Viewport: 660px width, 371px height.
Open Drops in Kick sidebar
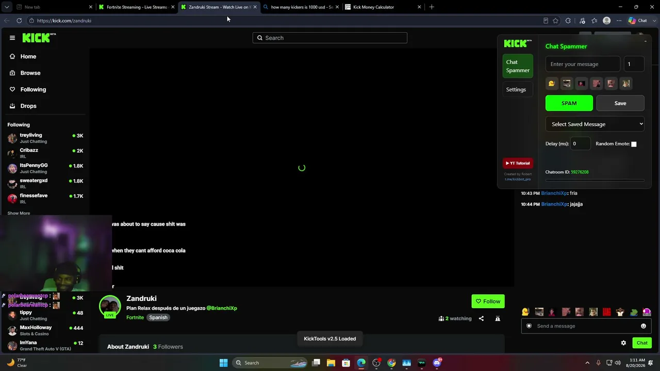28,106
